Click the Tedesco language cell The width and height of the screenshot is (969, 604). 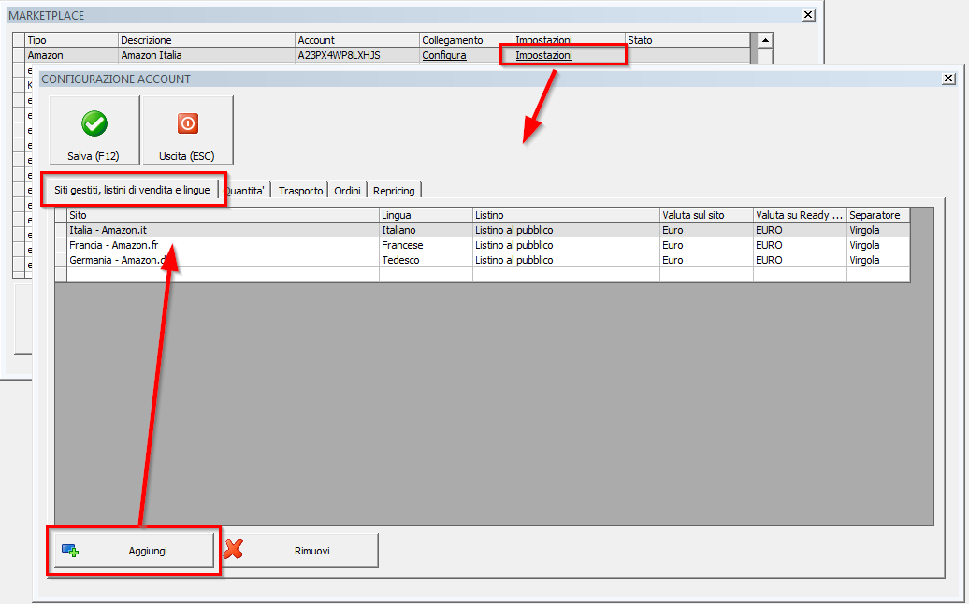(x=426, y=260)
